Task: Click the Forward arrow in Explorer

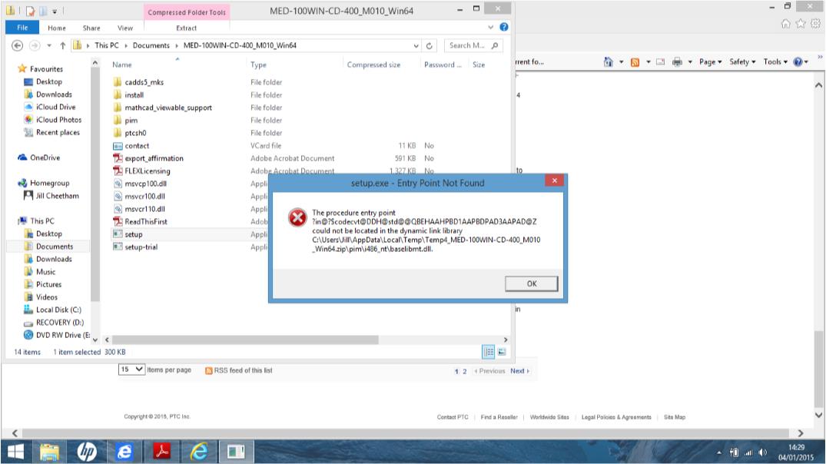Action: (35, 46)
